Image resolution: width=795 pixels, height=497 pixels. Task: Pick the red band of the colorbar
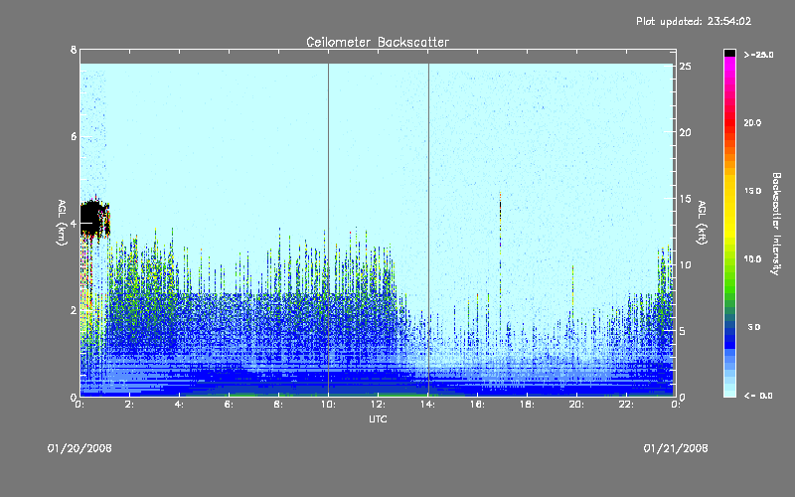pos(729,122)
